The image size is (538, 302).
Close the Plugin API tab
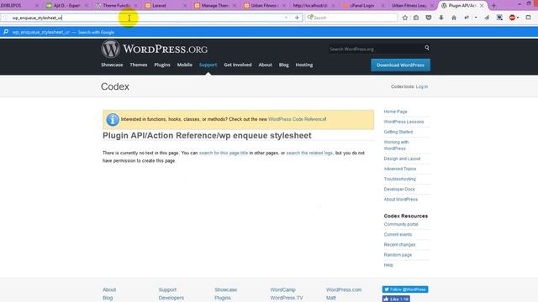tap(482, 6)
